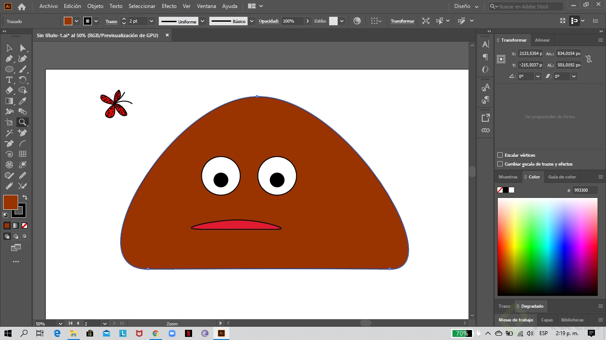606x340 pixels.
Task: Open stroke color dropdown in control bar
Action: pyautogui.click(x=96, y=21)
